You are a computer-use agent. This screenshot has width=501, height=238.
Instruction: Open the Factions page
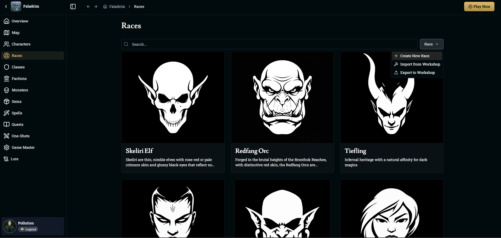[x=19, y=79]
